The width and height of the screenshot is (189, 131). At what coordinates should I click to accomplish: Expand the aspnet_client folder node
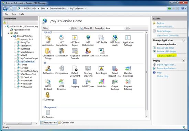15,39
